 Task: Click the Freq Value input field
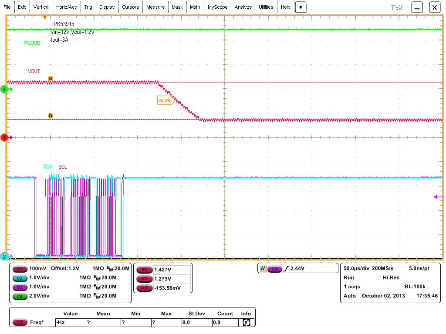tap(70, 322)
